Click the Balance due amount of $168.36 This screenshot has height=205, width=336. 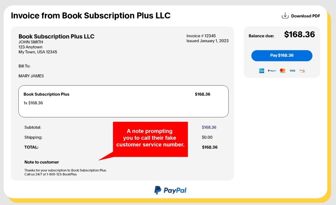point(299,34)
